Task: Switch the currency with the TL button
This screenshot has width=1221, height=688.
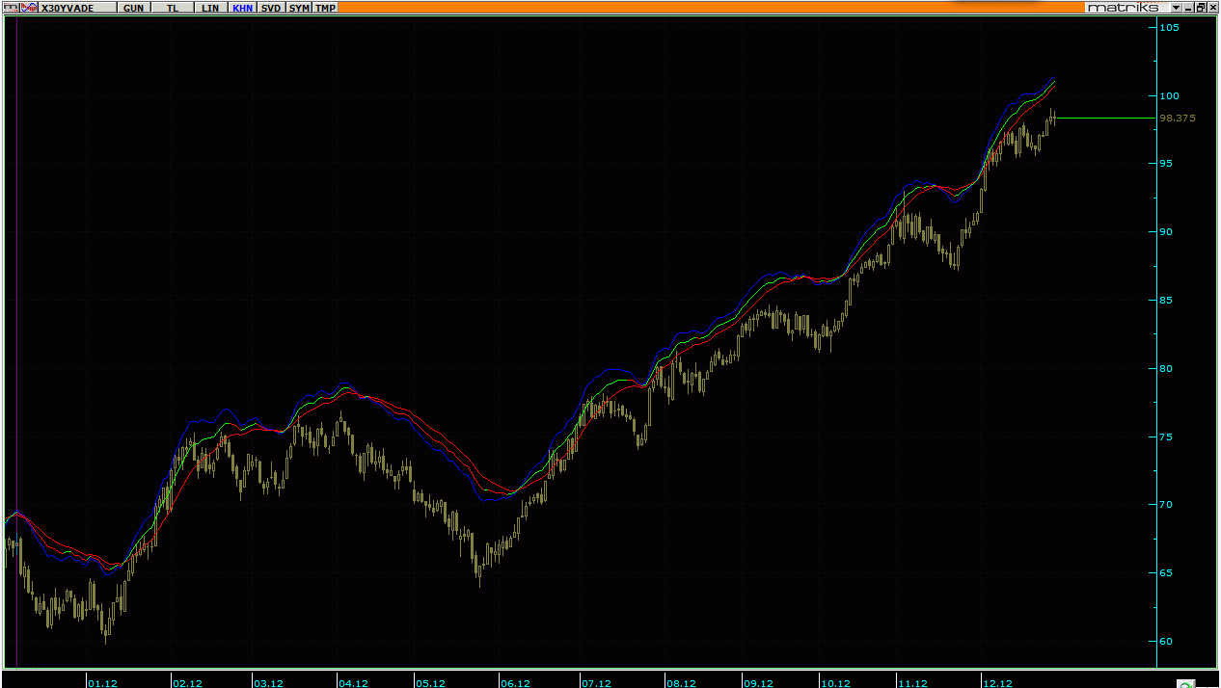Action: pos(173,7)
